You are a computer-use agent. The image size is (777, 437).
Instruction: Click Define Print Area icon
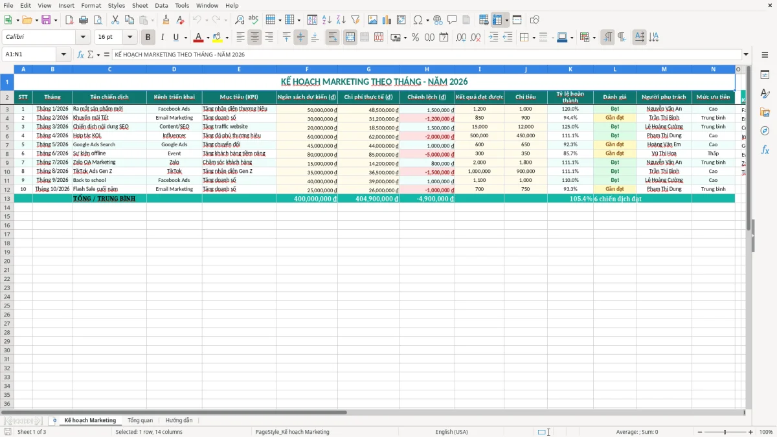[484, 20]
